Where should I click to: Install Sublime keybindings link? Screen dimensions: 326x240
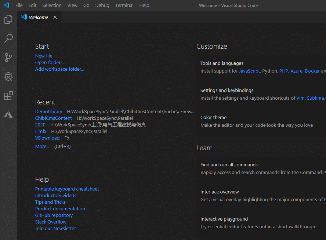[315, 98]
